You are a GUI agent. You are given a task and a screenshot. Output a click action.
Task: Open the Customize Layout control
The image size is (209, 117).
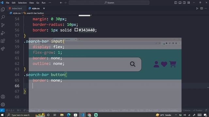coord(189,3)
